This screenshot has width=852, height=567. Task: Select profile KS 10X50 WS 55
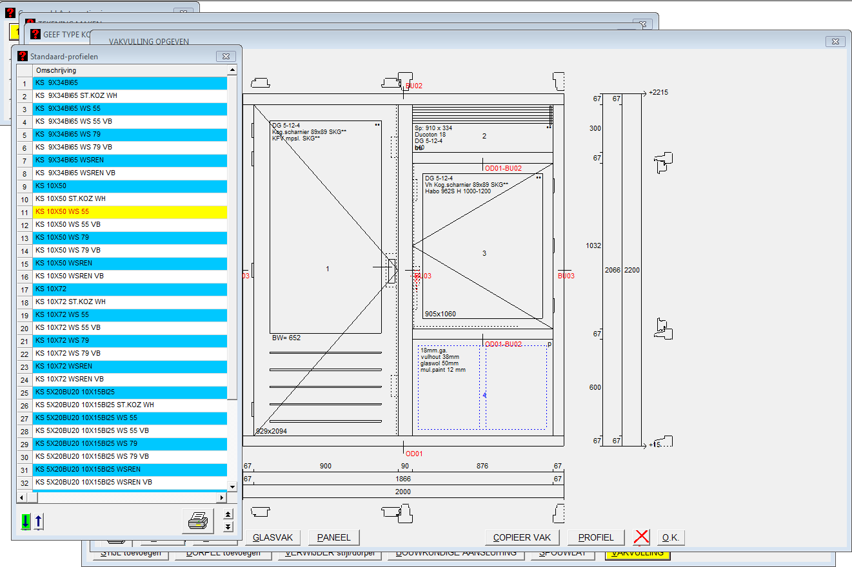129,212
